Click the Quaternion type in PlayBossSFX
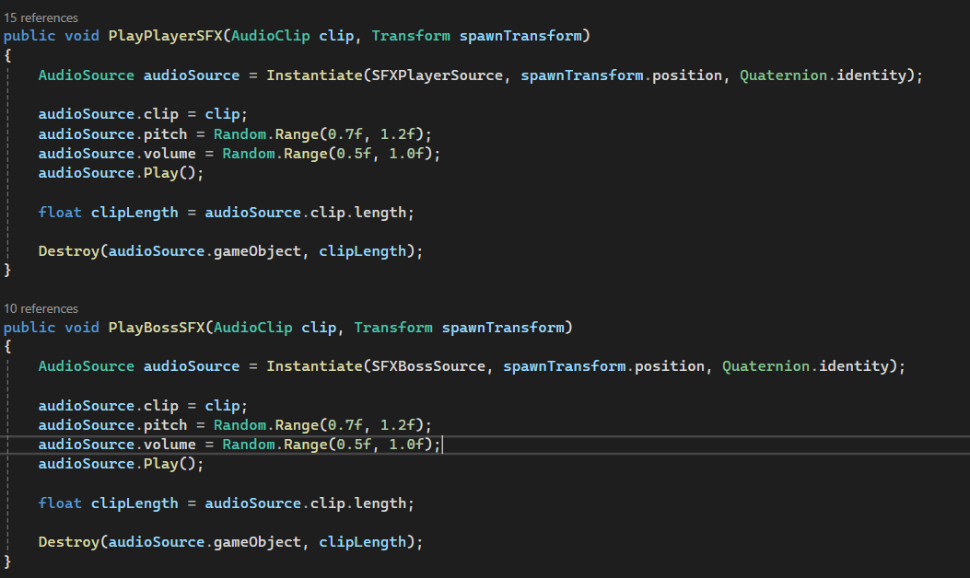Screen dimensions: 970x578 [765, 366]
